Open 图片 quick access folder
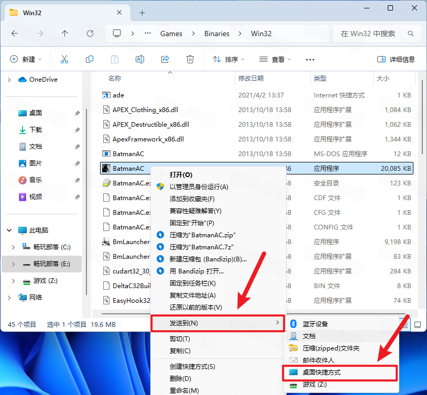The height and width of the screenshot is (395, 427). click(x=36, y=163)
